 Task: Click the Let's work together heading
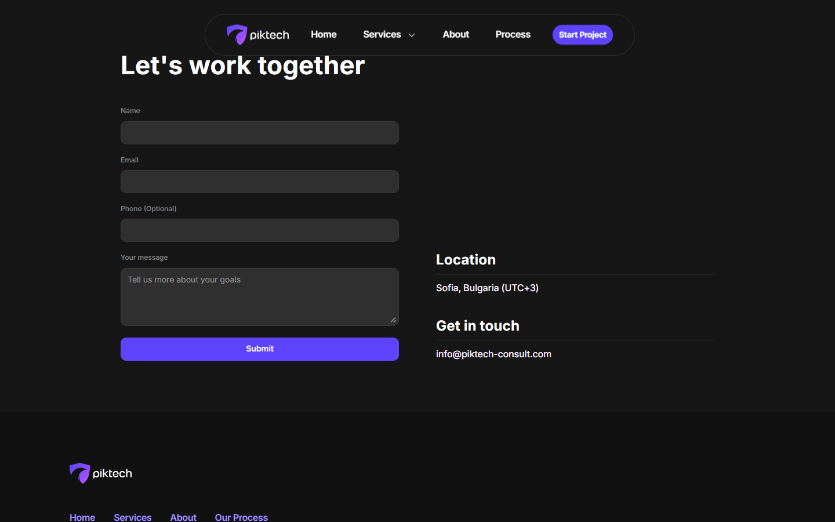(242, 66)
